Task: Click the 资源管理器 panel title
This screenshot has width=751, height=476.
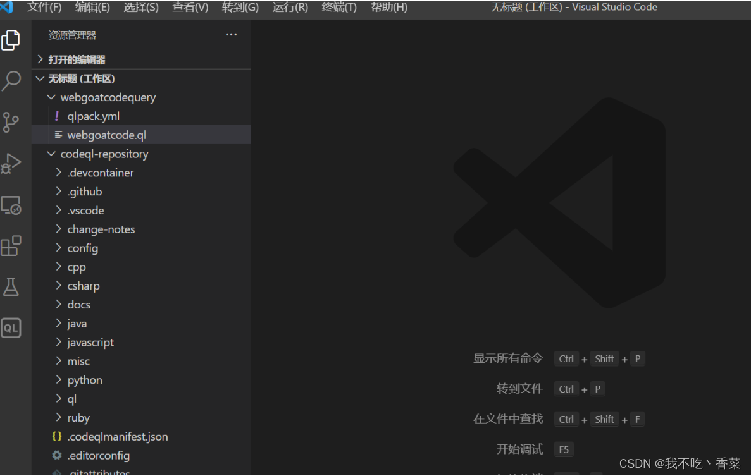Action: pyautogui.click(x=72, y=35)
